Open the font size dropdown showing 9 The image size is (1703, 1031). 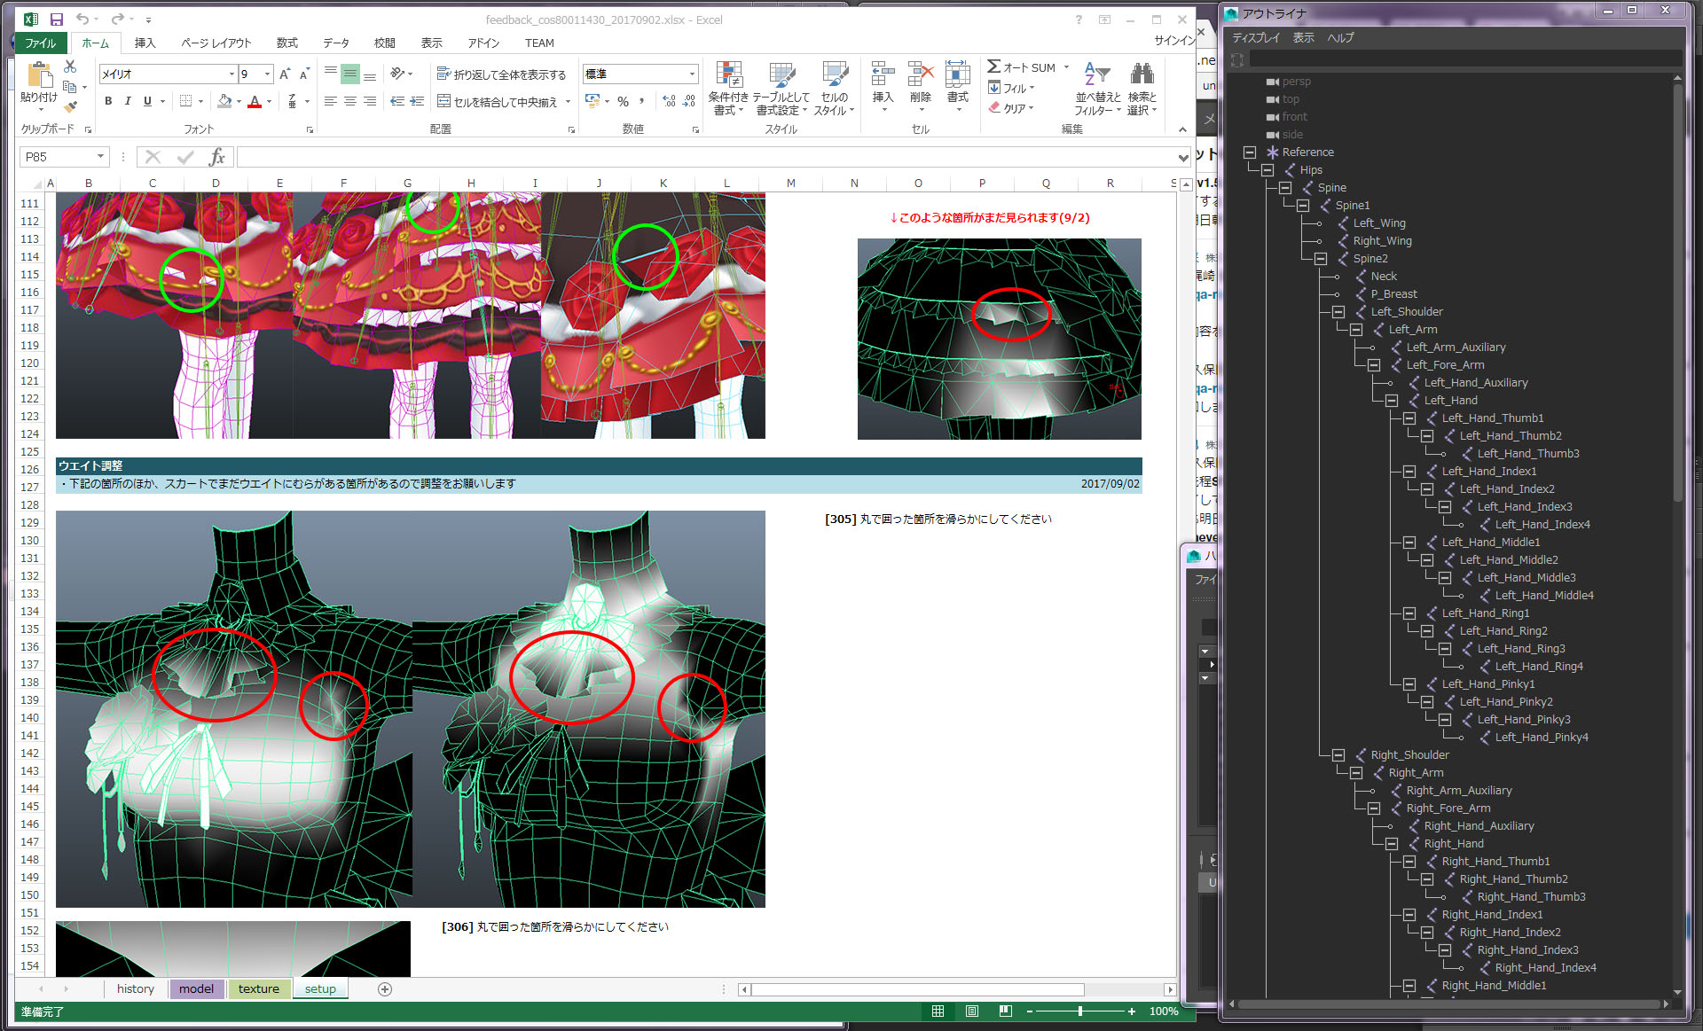click(267, 74)
